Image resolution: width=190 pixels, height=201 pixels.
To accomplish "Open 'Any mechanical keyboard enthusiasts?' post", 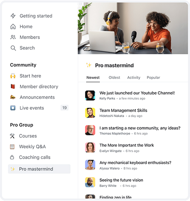I will [x=135, y=163].
